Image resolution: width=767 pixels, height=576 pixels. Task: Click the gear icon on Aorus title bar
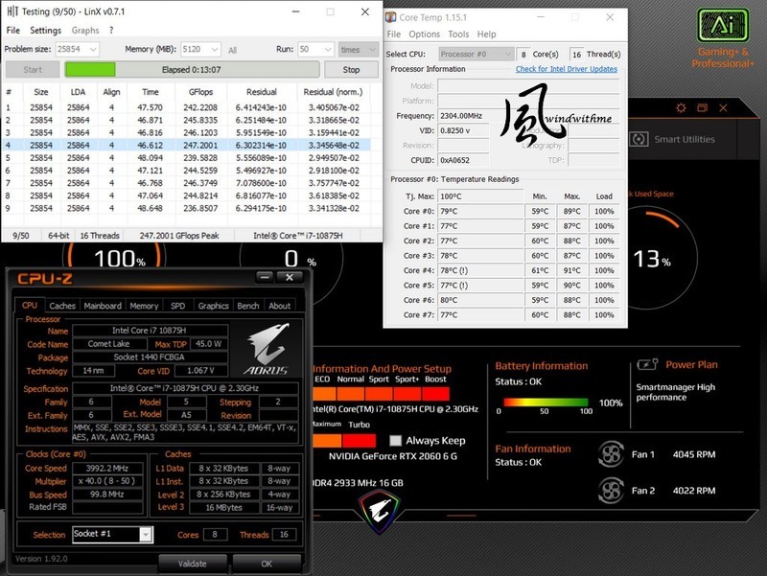point(681,108)
